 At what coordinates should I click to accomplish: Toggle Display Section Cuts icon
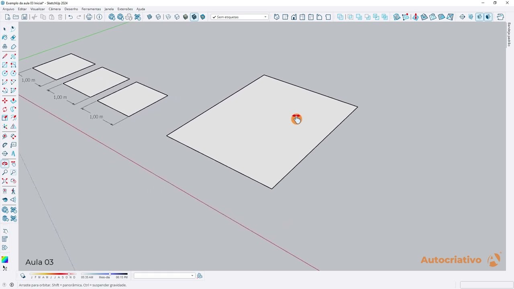[x=479, y=17]
